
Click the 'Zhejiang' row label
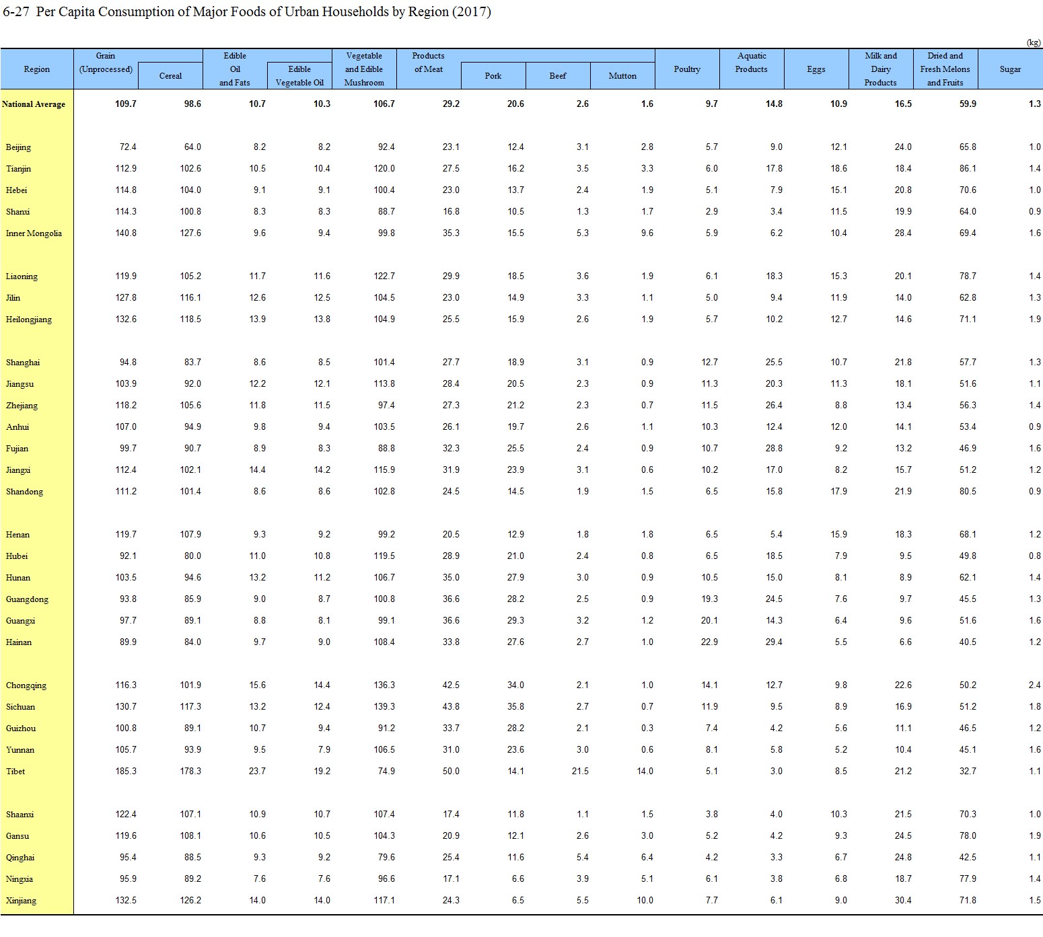[22, 406]
